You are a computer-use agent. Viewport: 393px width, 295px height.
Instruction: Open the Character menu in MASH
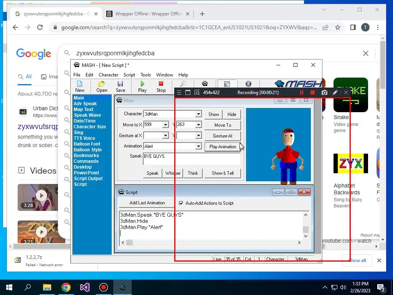click(108, 75)
